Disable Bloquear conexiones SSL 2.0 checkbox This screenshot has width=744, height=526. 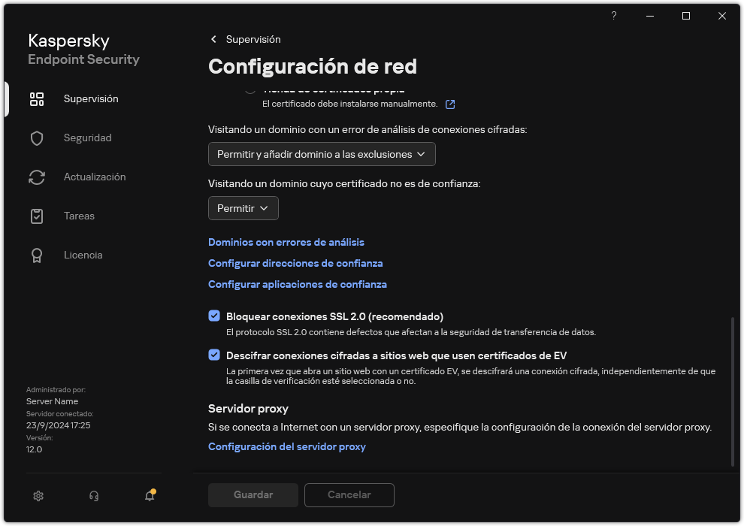pyautogui.click(x=214, y=315)
